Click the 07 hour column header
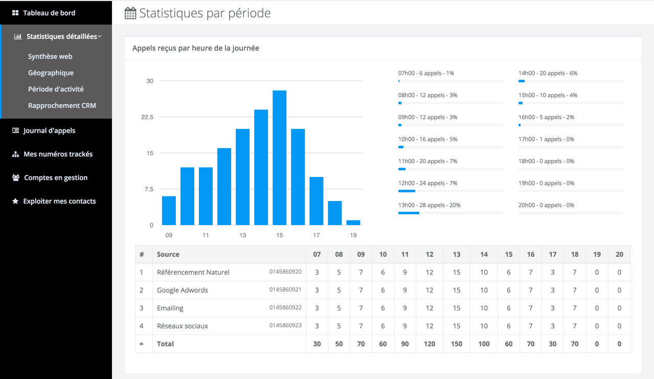Screen dimensions: 654x379 (317, 254)
